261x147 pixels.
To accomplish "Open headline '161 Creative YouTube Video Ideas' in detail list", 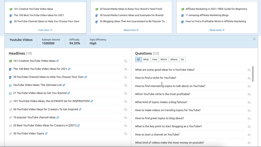I will click(x=34, y=61).
